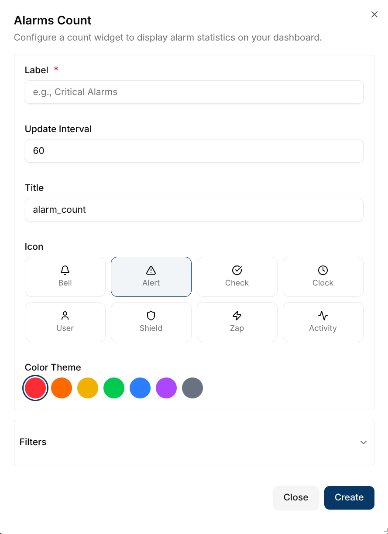Pick the Check icon option
This screenshot has height=534, width=388.
point(237,277)
